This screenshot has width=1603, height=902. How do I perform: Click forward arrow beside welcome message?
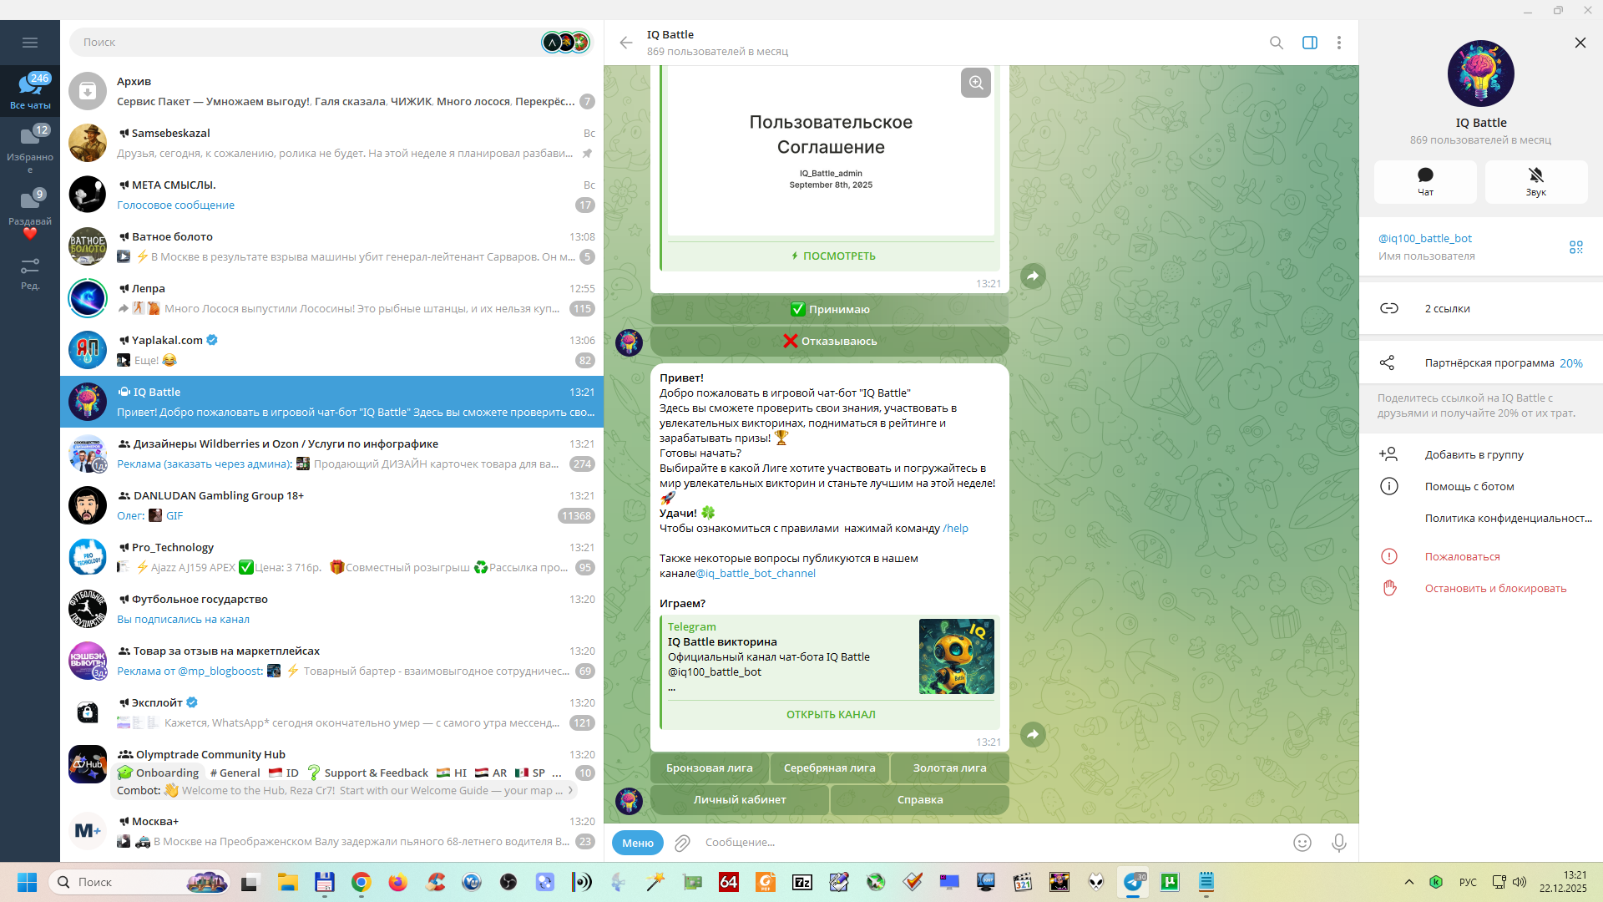[x=1033, y=734]
